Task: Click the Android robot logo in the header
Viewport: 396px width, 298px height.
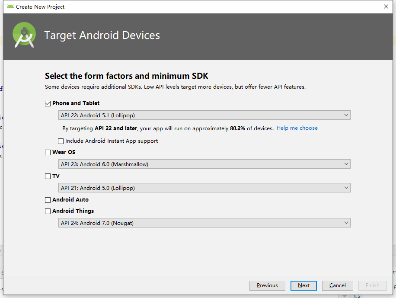Action: point(24,35)
